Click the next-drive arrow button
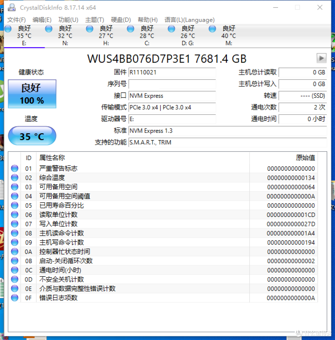335x340 pixels. (x=321, y=58)
